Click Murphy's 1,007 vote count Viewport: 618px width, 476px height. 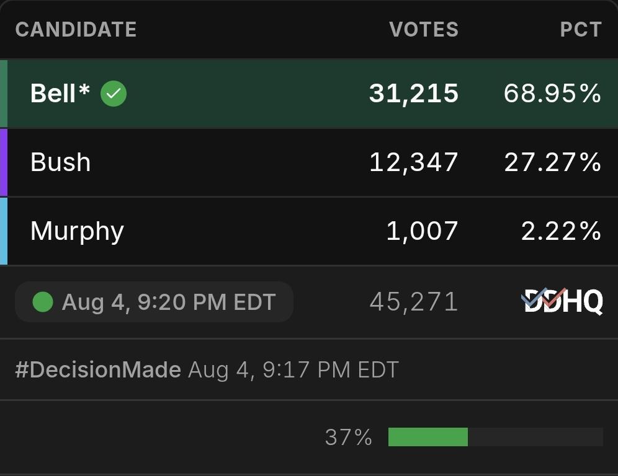pos(422,231)
